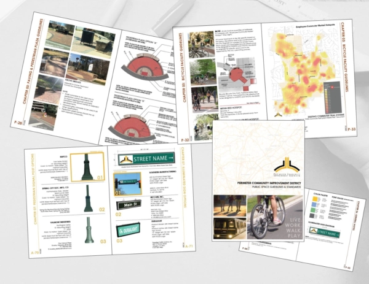Click the dark gray heat map legend box
369x284 pixels.
332,98
